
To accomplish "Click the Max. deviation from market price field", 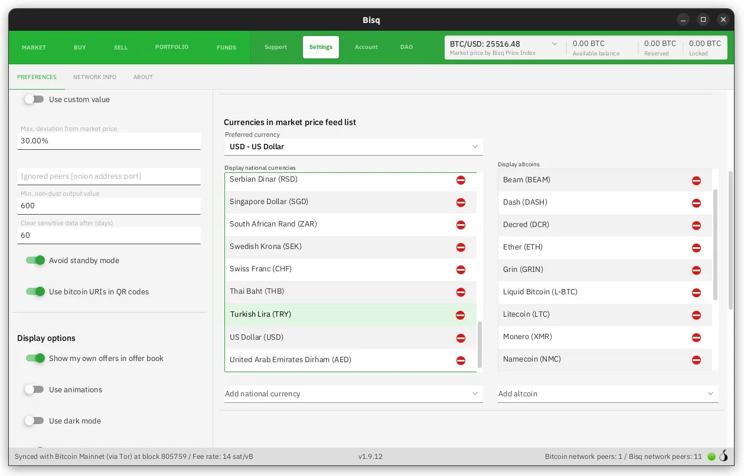I will pyautogui.click(x=109, y=141).
